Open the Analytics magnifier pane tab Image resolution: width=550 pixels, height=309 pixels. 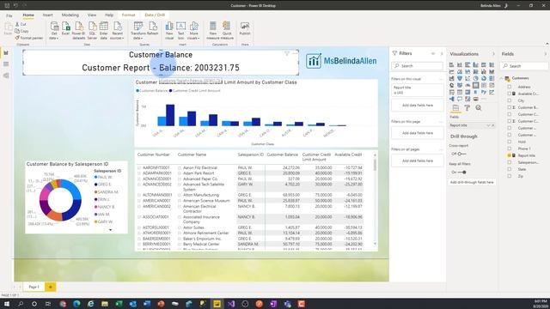(479, 108)
